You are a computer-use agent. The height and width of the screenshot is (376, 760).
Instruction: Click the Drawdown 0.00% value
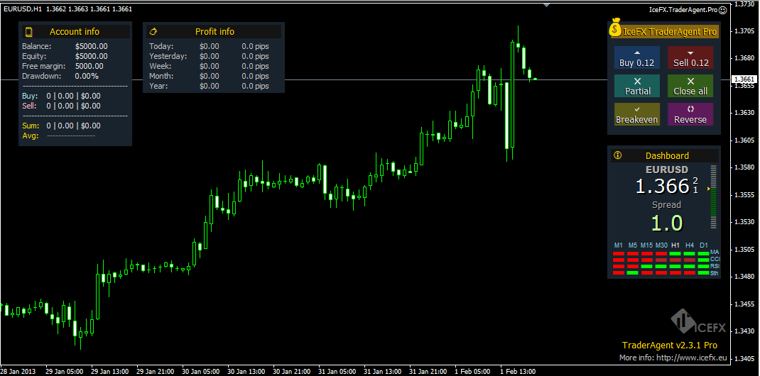coord(87,76)
